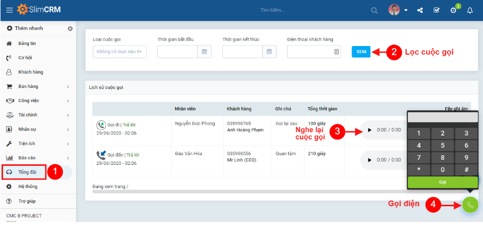
Task: Click the search magnifier icon
Action: 374,10
